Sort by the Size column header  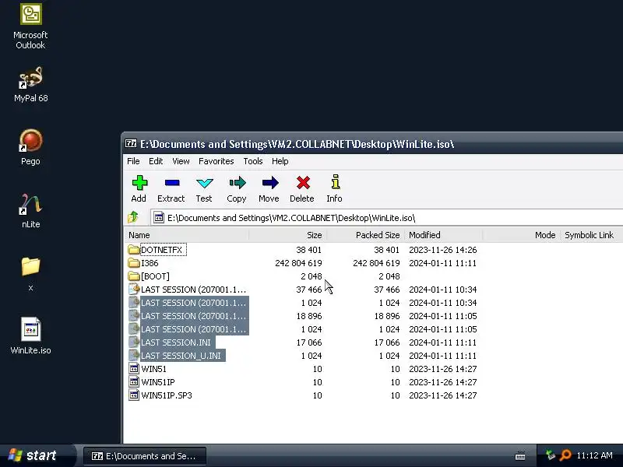click(287, 235)
